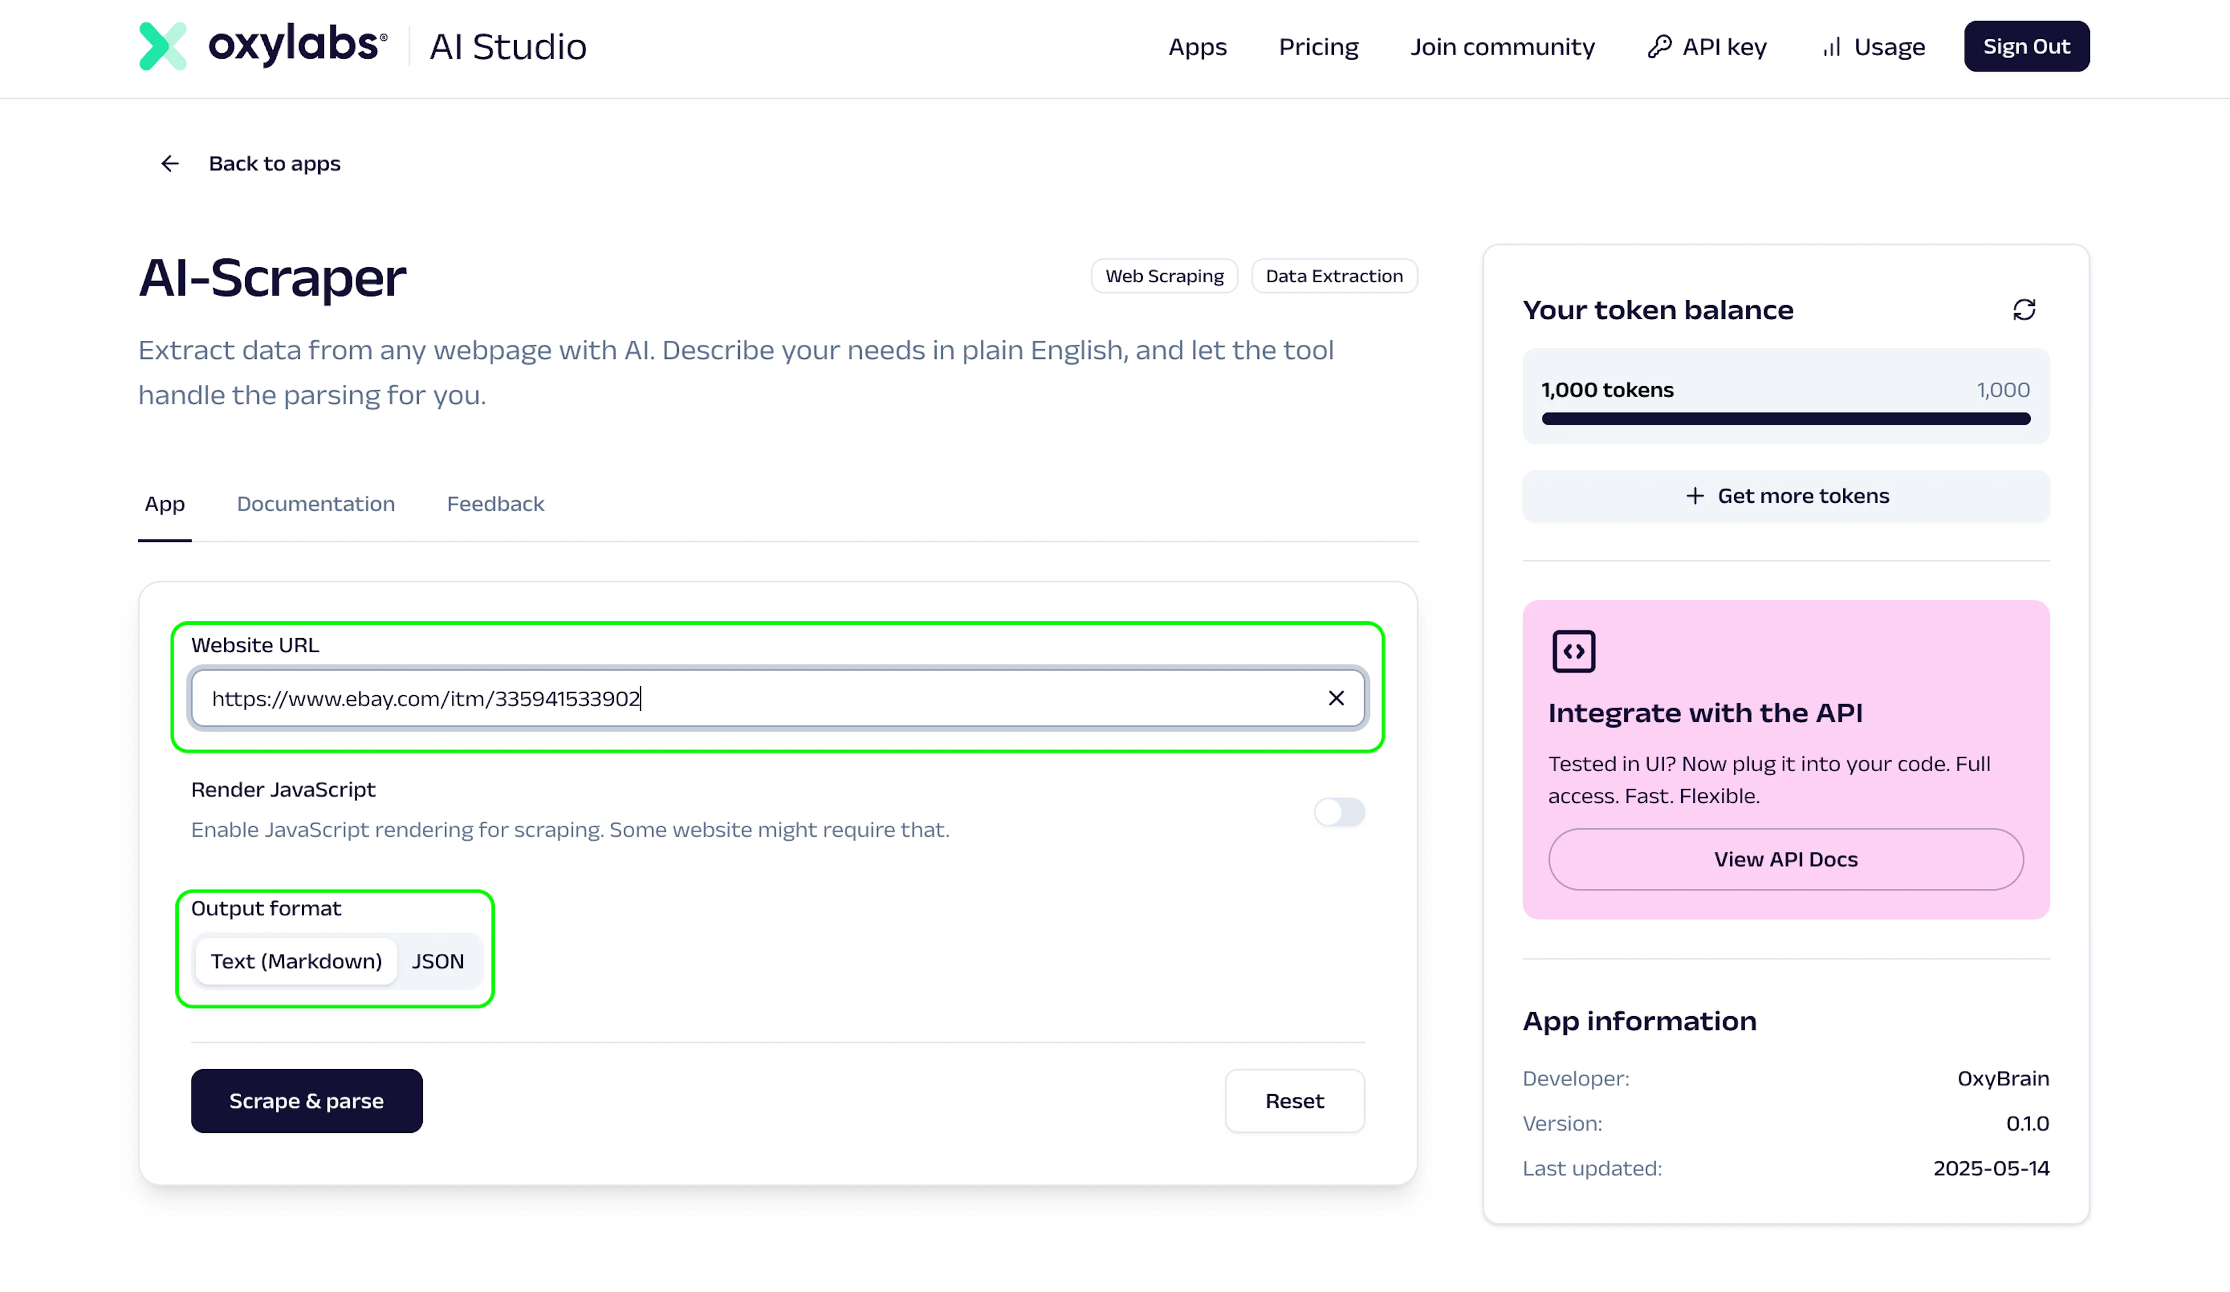Select Text (Markdown) output format
The image size is (2230, 1292).
pos(296,961)
